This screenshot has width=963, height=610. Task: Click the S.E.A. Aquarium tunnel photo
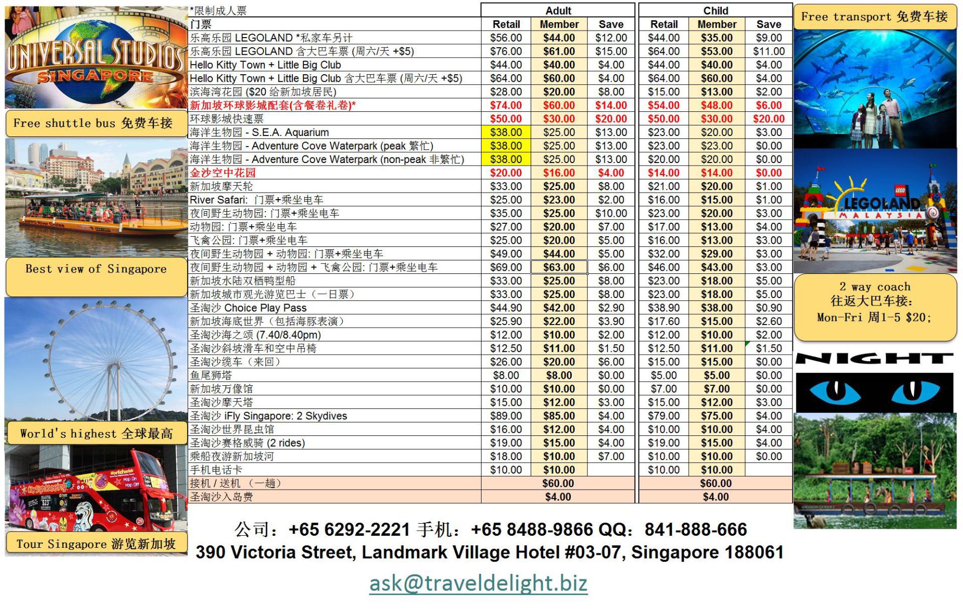click(x=875, y=89)
